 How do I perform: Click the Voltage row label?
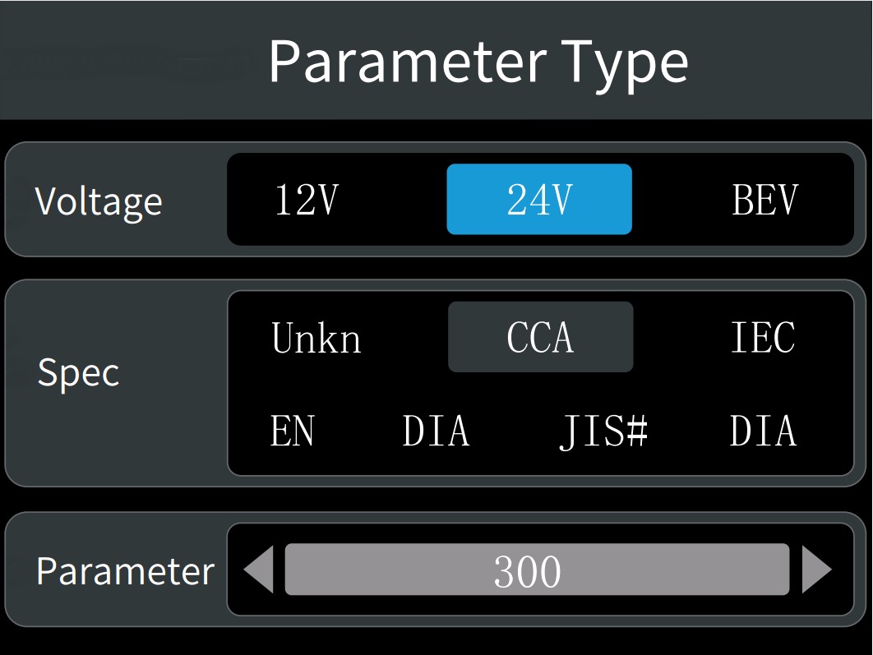pos(99,201)
